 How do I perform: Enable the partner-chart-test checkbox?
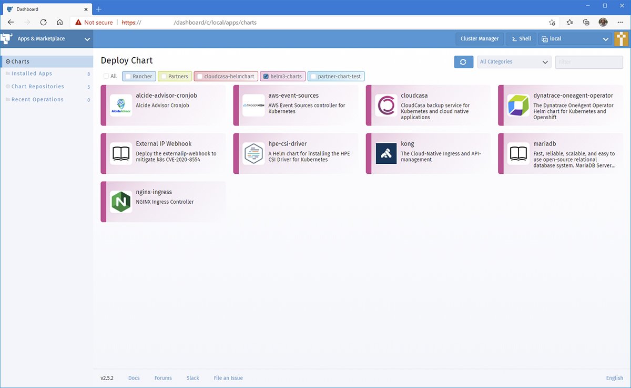pyautogui.click(x=313, y=77)
